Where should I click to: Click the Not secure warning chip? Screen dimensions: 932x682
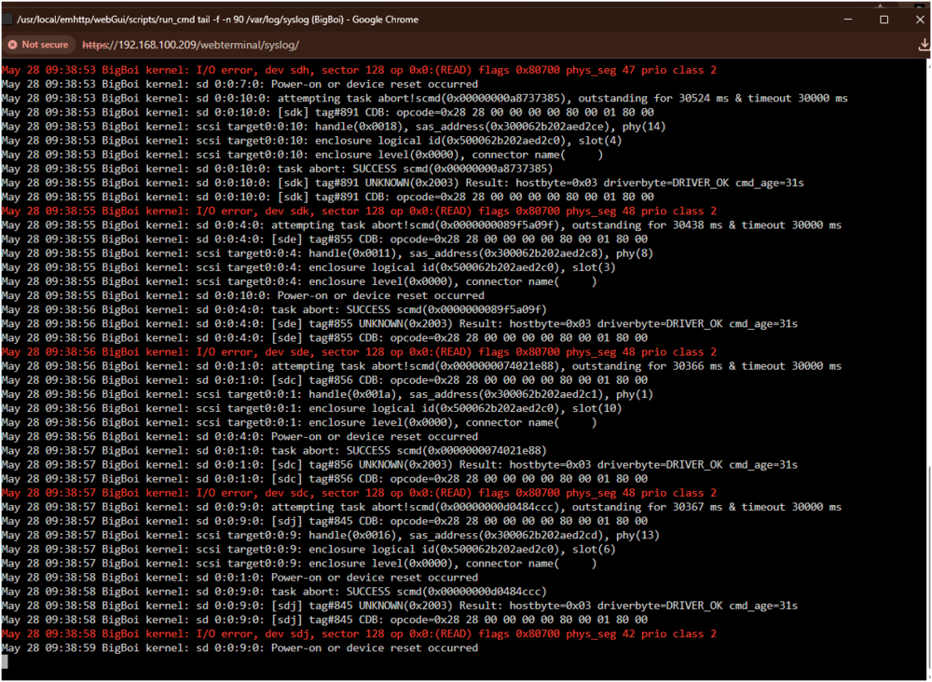[38, 45]
